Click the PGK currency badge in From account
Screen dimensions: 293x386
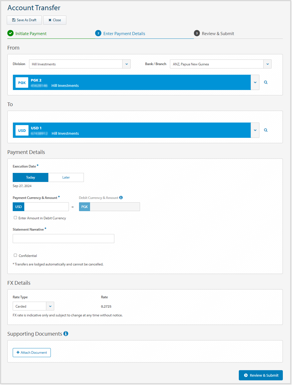22,83
